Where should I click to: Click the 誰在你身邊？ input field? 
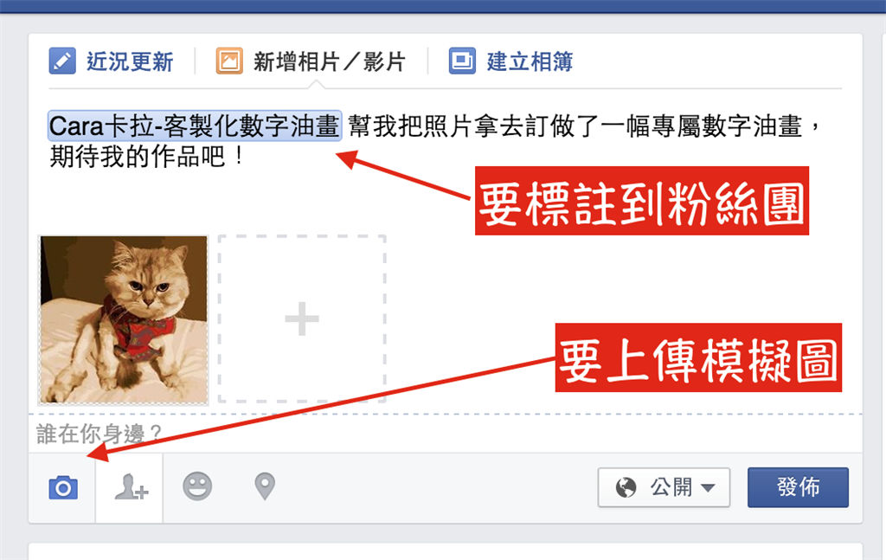pos(446,434)
